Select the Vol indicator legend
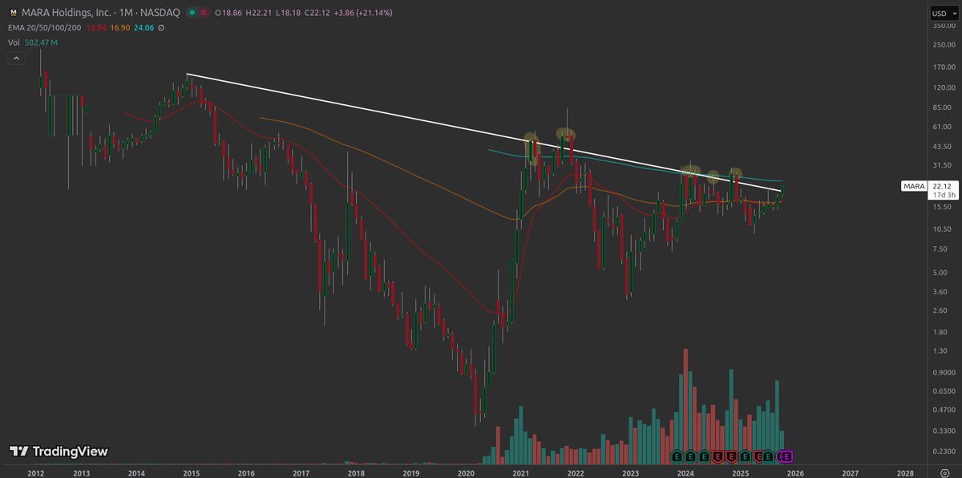This screenshot has width=962, height=478. tap(15, 41)
